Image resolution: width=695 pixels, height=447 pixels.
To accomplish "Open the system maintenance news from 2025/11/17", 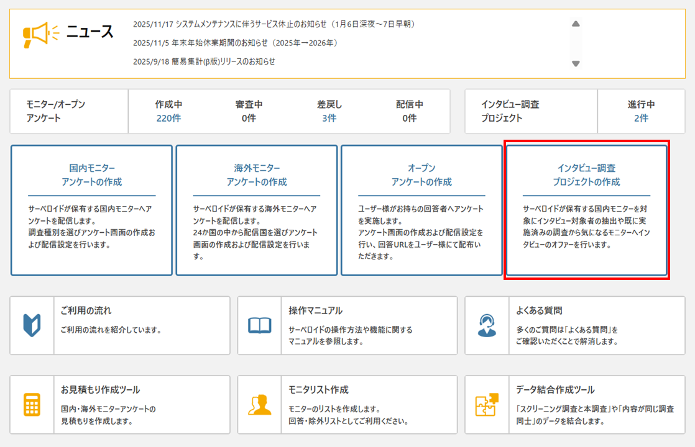I will tap(274, 24).
